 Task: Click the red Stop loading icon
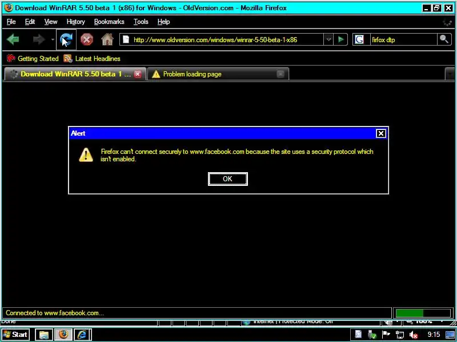(87, 39)
